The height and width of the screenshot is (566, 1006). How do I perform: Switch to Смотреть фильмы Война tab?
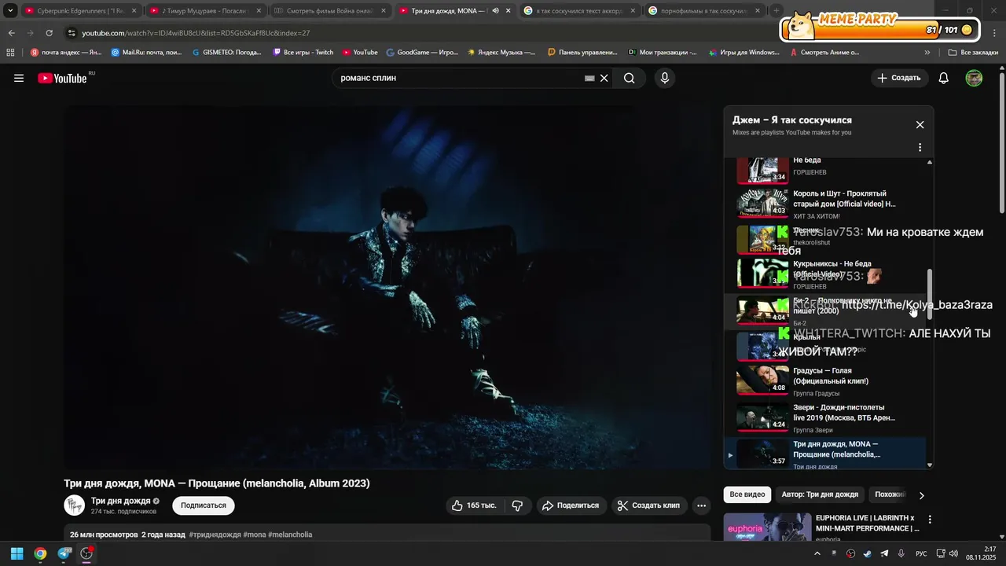(x=330, y=11)
